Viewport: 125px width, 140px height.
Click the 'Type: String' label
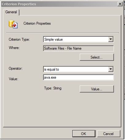pos(53,88)
